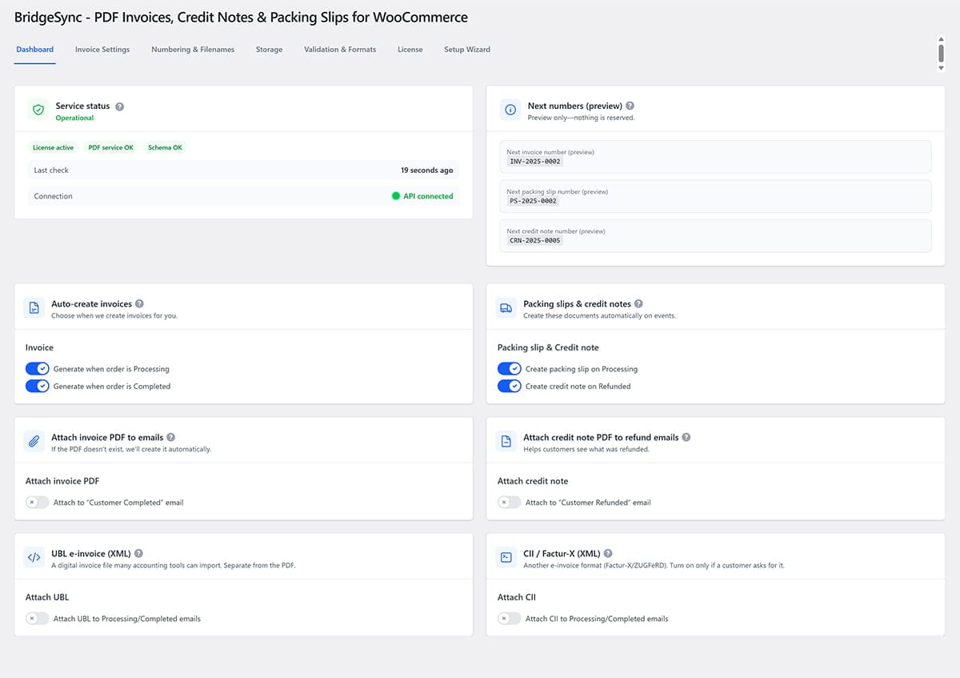The image size is (960, 678).
Task: Click the page scrollbar at top right
Action: pyautogui.click(x=940, y=52)
